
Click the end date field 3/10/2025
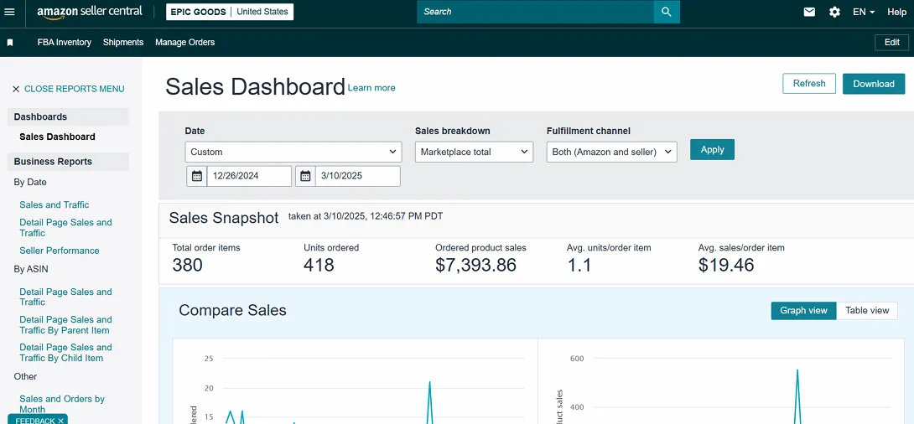click(x=357, y=176)
